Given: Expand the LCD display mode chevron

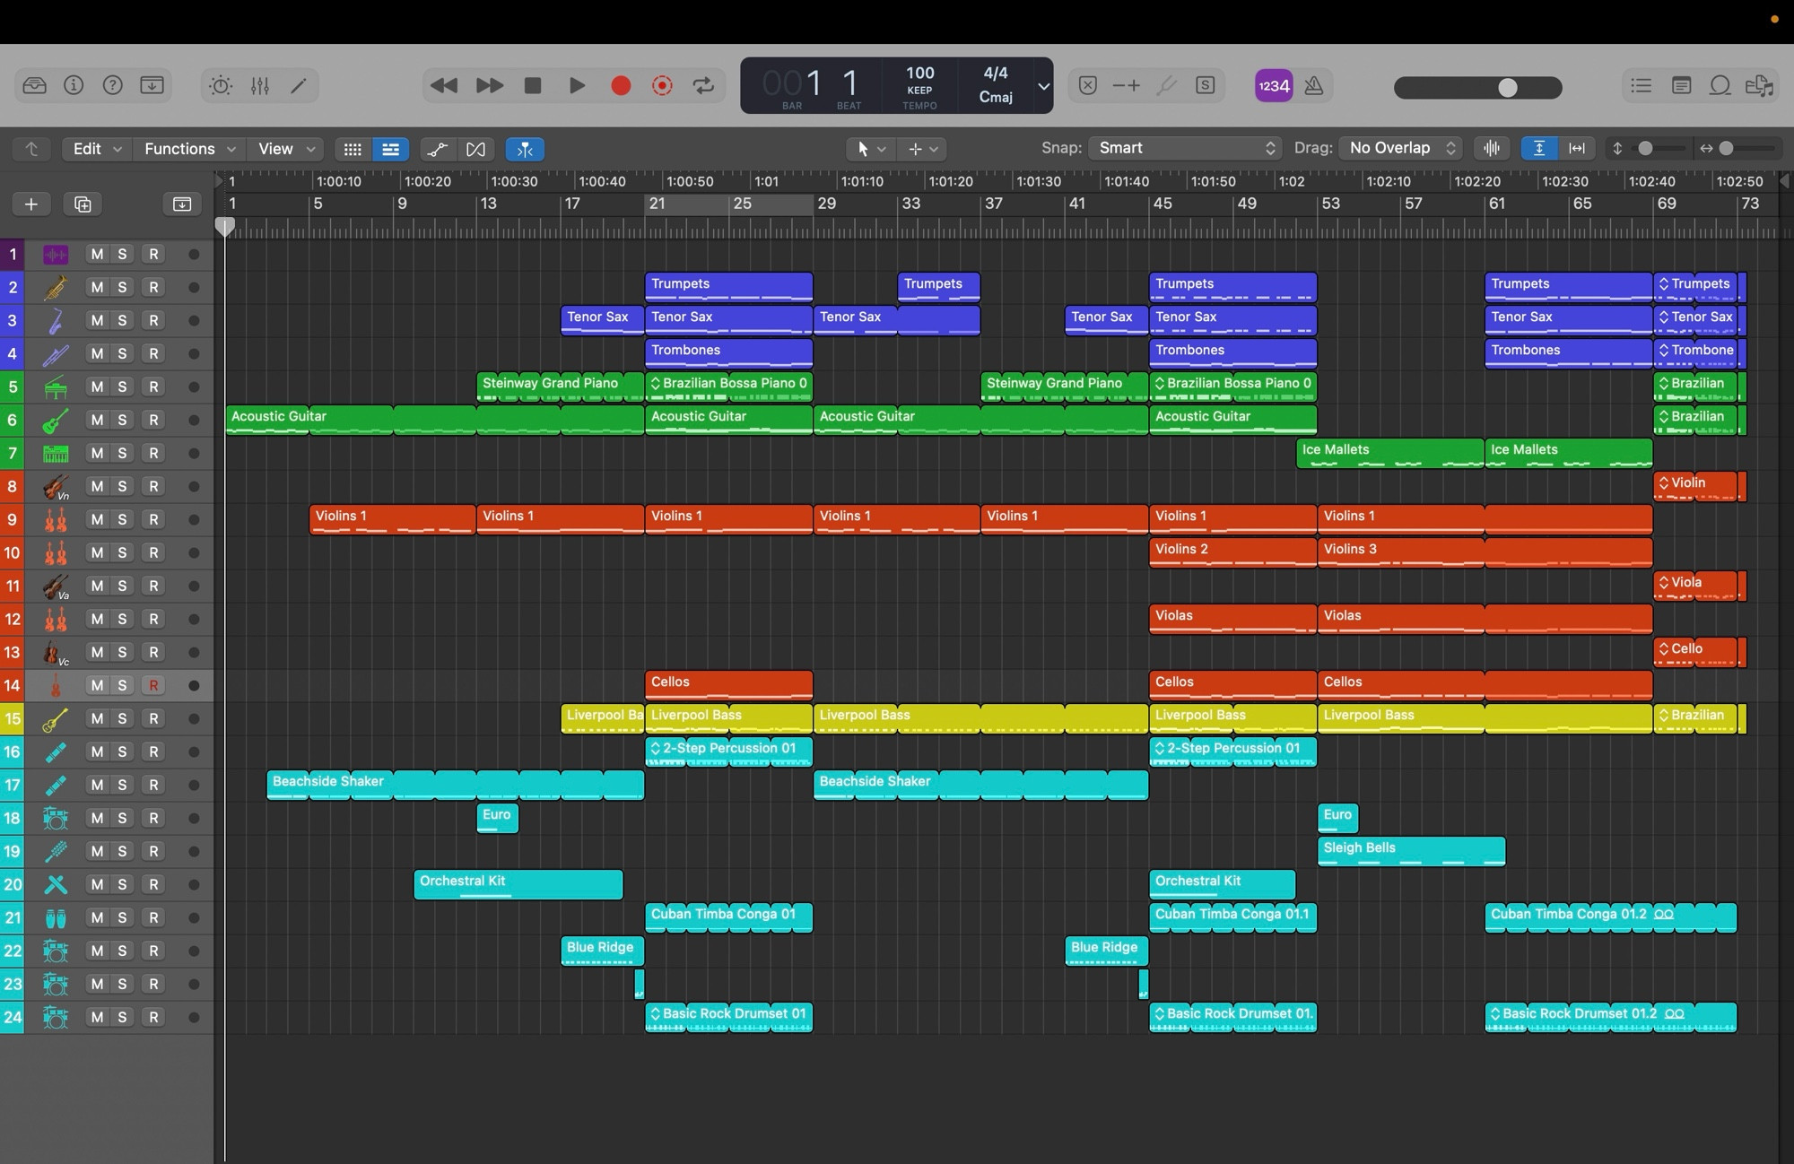Looking at the screenshot, I should tap(1043, 86).
